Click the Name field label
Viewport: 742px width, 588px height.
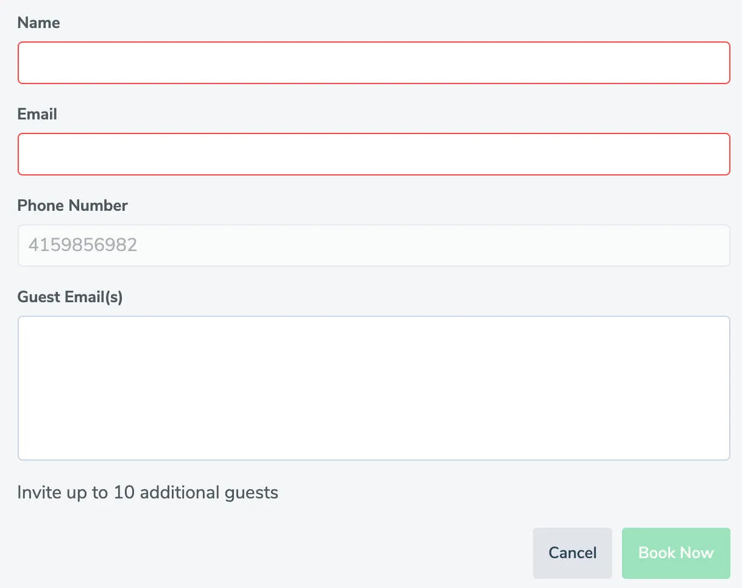pos(38,23)
